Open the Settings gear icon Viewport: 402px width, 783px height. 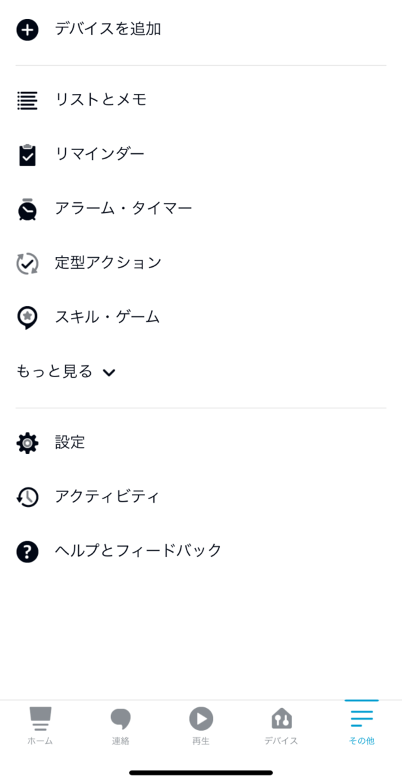tap(27, 442)
